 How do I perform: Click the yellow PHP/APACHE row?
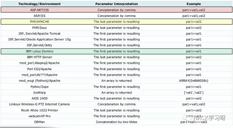116,22
